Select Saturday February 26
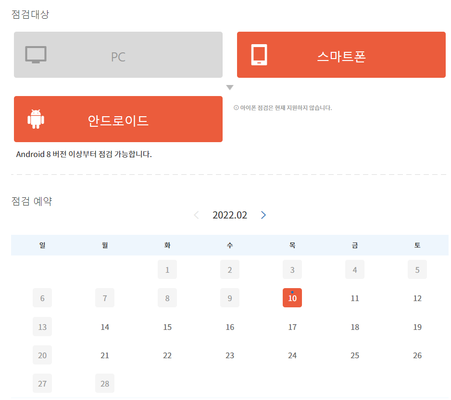451x400 pixels. coord(417,355)
